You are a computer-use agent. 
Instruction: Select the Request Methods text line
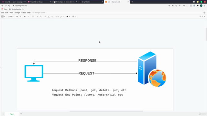(89, 90)
